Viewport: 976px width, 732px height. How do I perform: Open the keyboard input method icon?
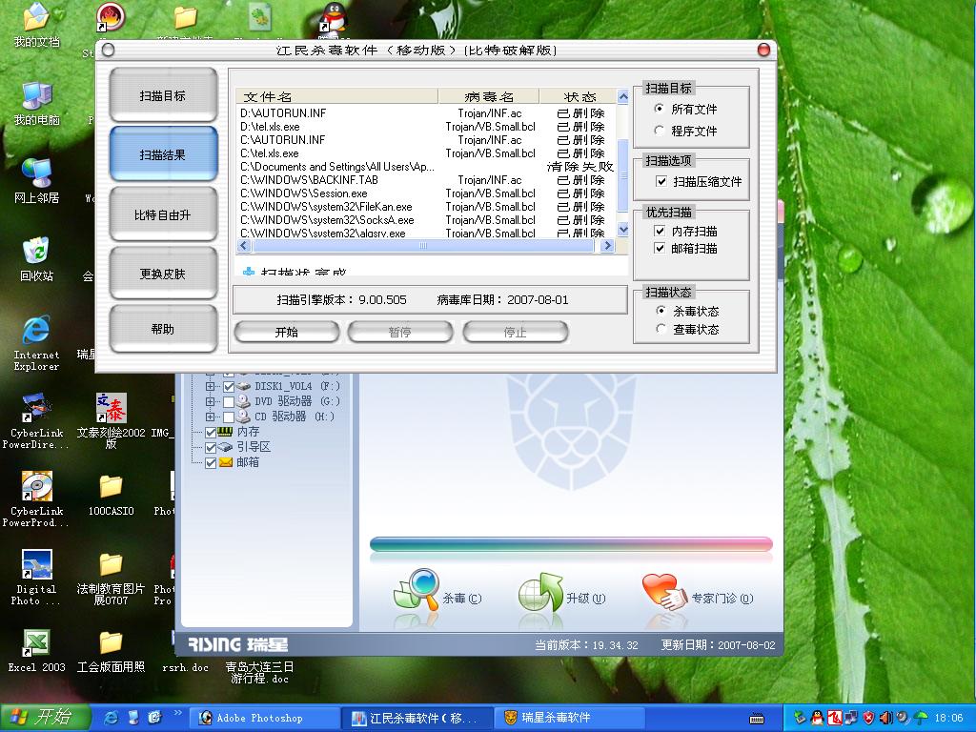[x=757, y=719]
